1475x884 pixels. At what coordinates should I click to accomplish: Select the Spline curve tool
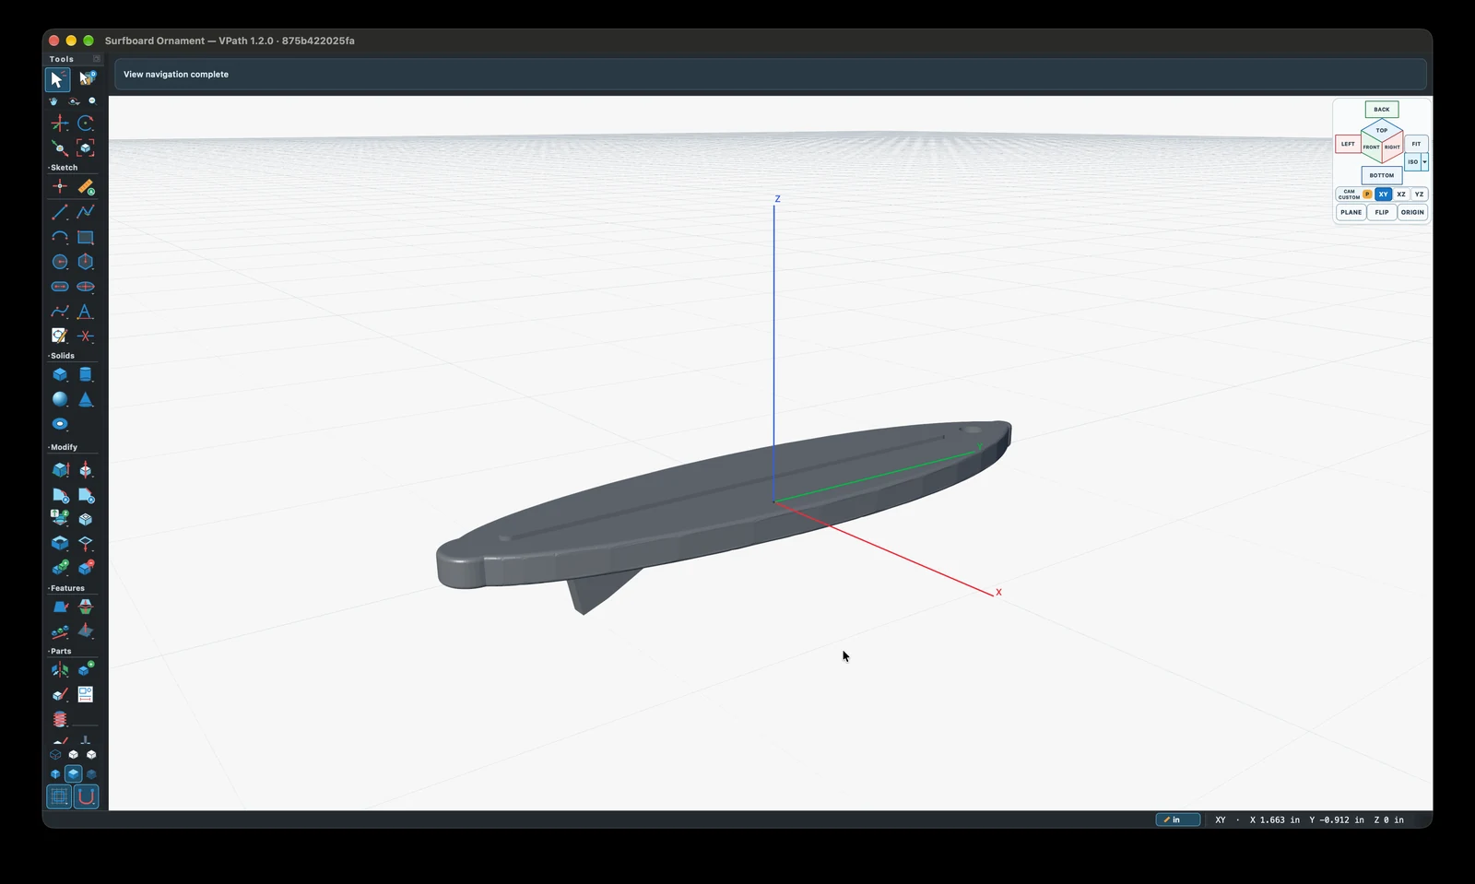pyautogui.click(x=60, y=312)
